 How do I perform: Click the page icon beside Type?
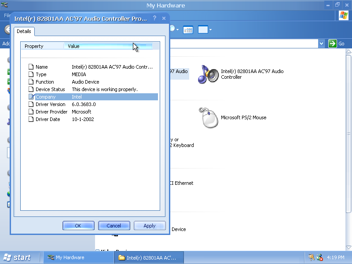coord(31,74)
